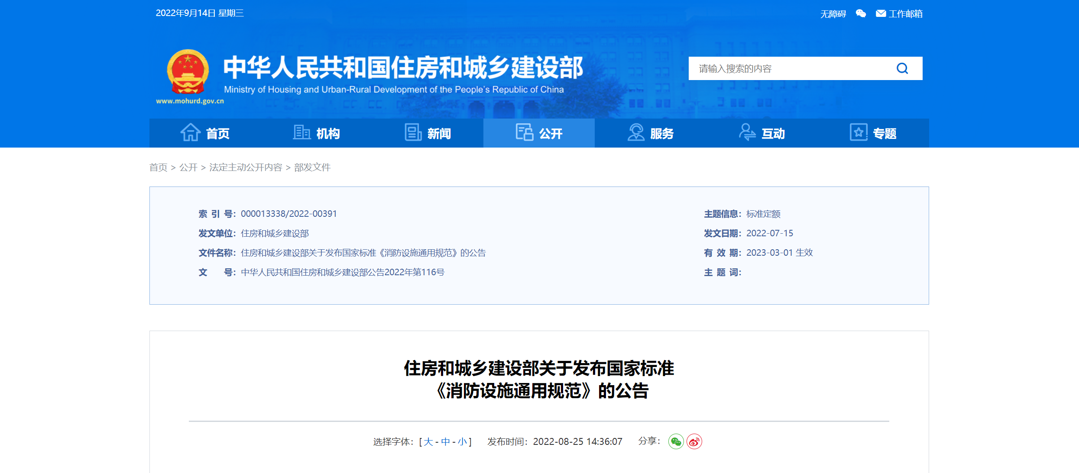This screenshot has width=1079, height=473.
Task: Open the 互动 navigation tab
Action: 761,133
